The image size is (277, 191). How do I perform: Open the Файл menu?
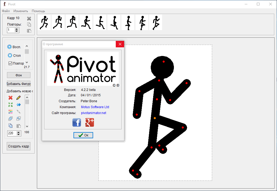6,11
